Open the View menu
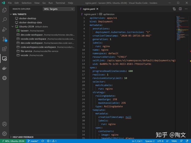This screenshot has width=191, height=143. point(37,3)
